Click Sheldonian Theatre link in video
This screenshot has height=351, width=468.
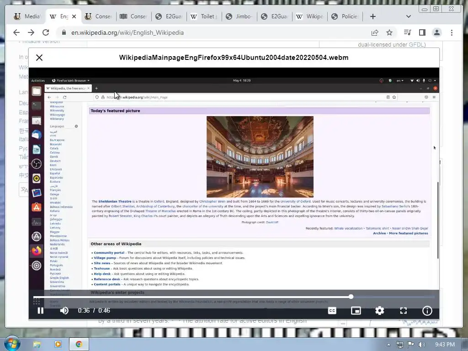coord(115,202)
